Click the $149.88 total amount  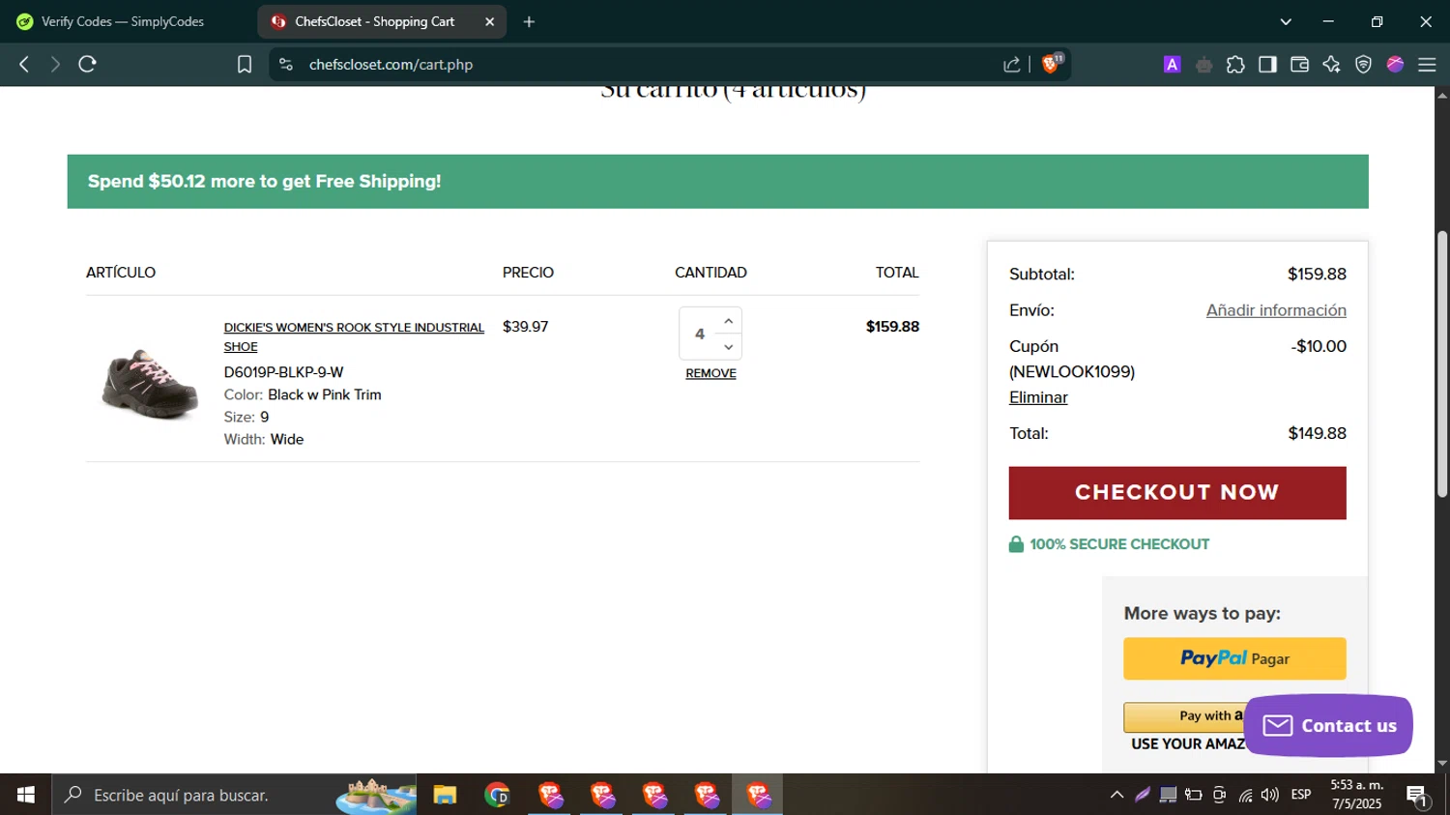tap(1317, 433)
